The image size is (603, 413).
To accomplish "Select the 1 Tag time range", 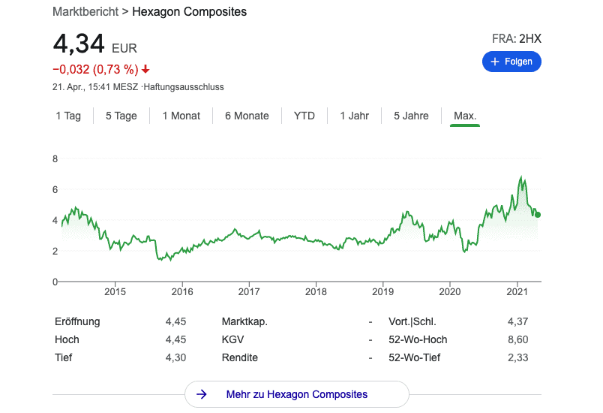I will click(x=68, y=116).
